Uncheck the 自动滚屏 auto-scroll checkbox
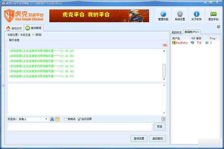Screen dimensions: 224x149 (79, 119)
